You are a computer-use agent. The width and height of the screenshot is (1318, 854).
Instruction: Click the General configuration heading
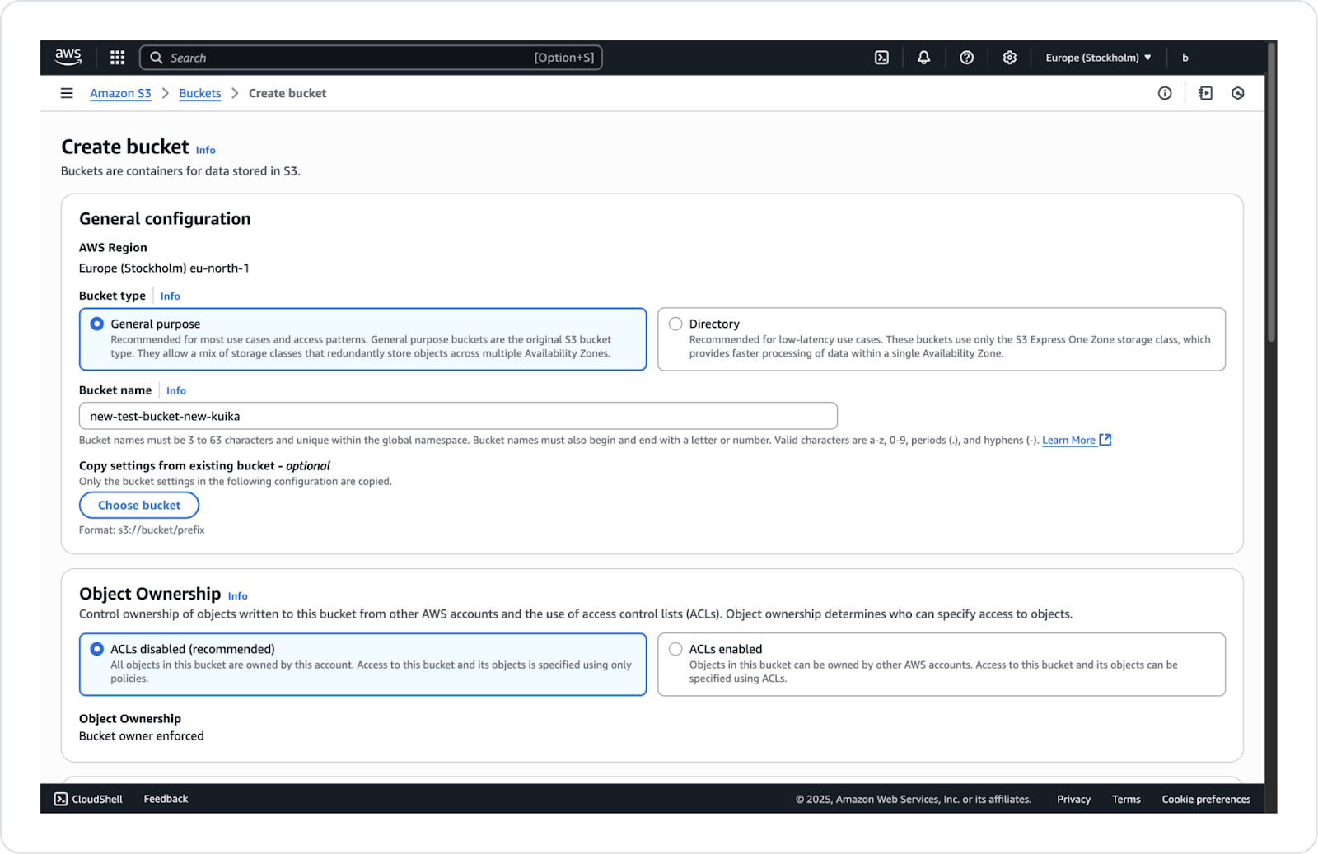pyautogui.click(x=165, y=218)
